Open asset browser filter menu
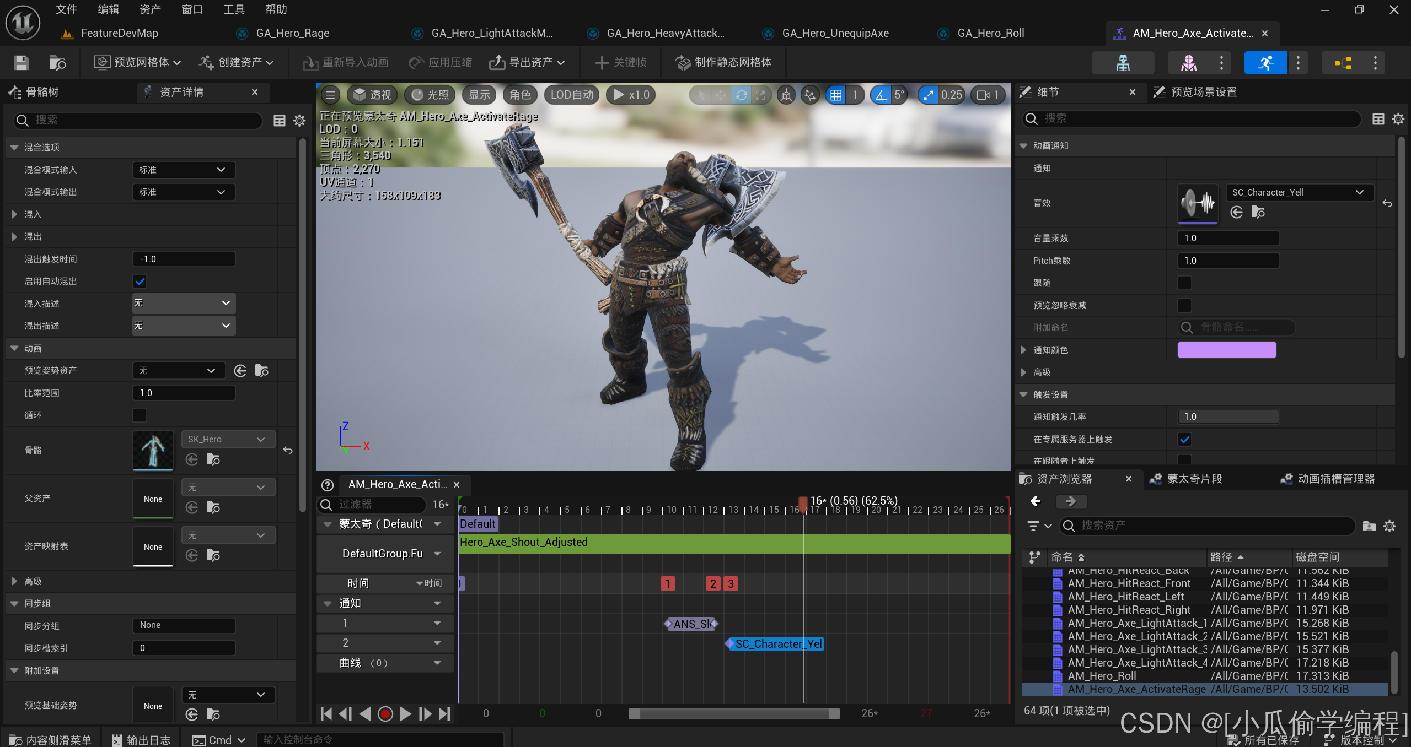Screen dimensions: 1411x747 [x=1039, y=526]
